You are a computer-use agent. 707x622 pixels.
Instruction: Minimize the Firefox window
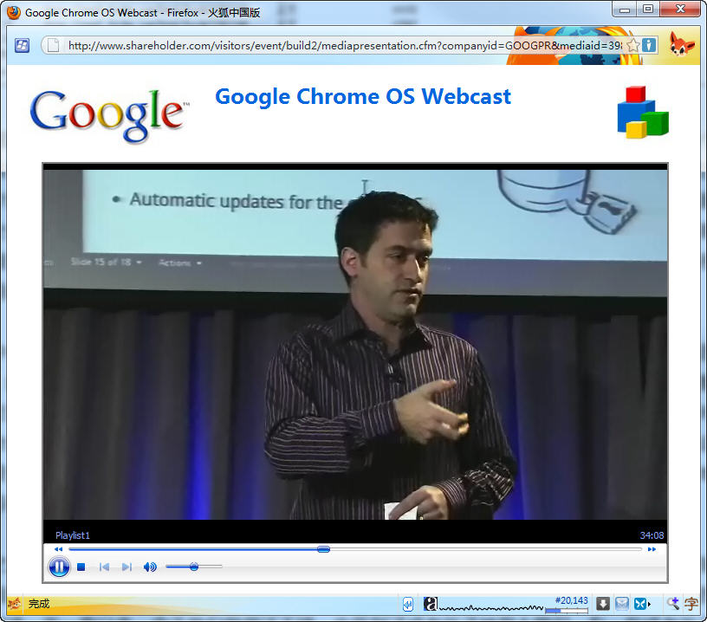625,10
